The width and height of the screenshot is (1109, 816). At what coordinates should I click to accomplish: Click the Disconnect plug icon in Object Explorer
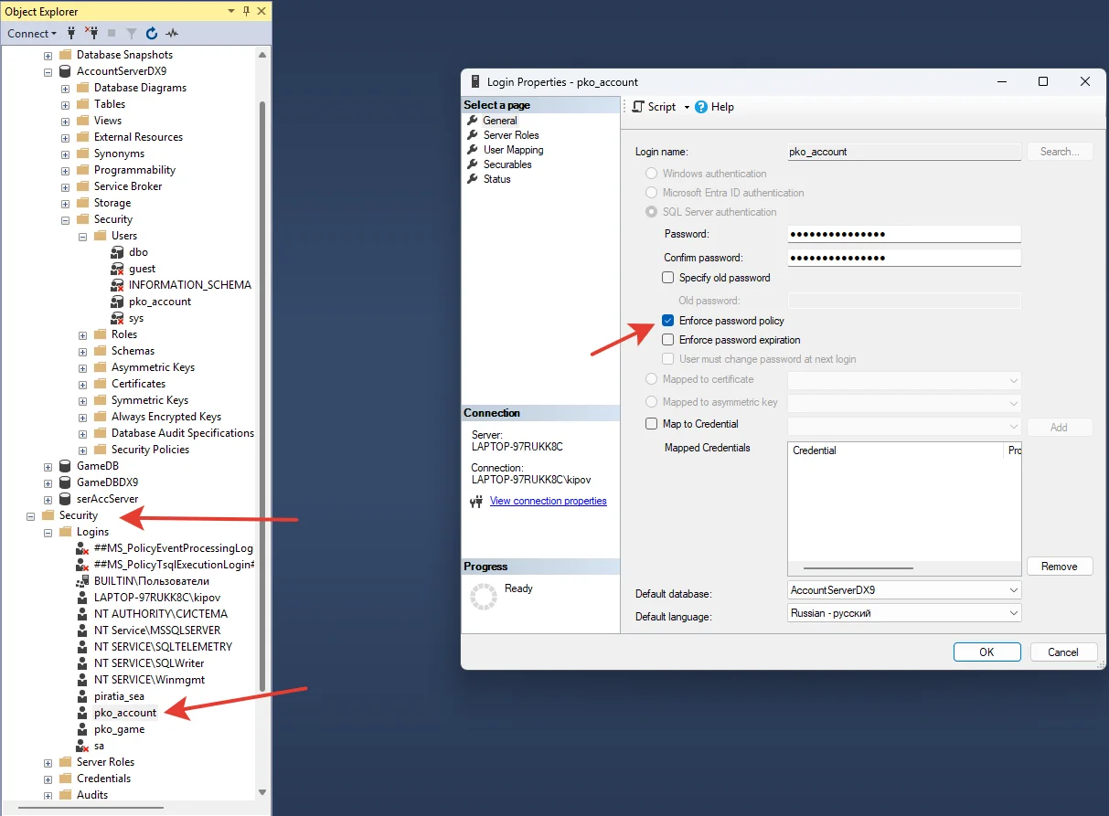click(91, 33)
